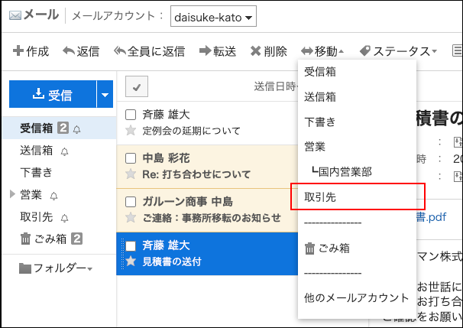Open 下書き folder in the sidebar
463x328 pixels.
(x=37, y=172)
